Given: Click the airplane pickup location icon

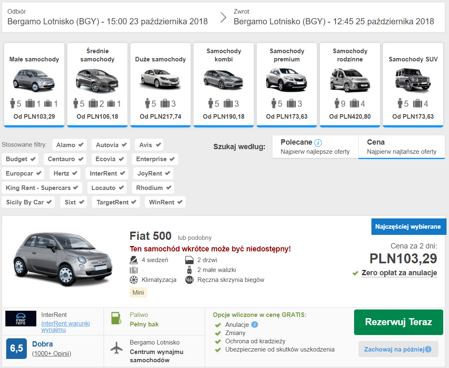Looking at the screenshot, I should coord(116,348).
